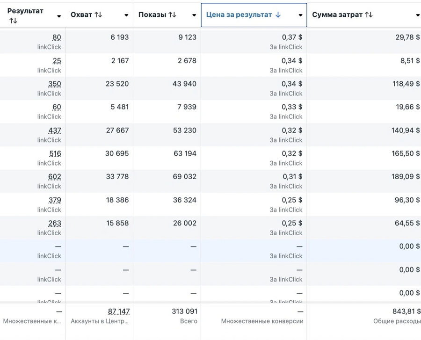Screen dimensions: 421x340
Task: Select amount spent 140,94 $
Action: [406, 130]
